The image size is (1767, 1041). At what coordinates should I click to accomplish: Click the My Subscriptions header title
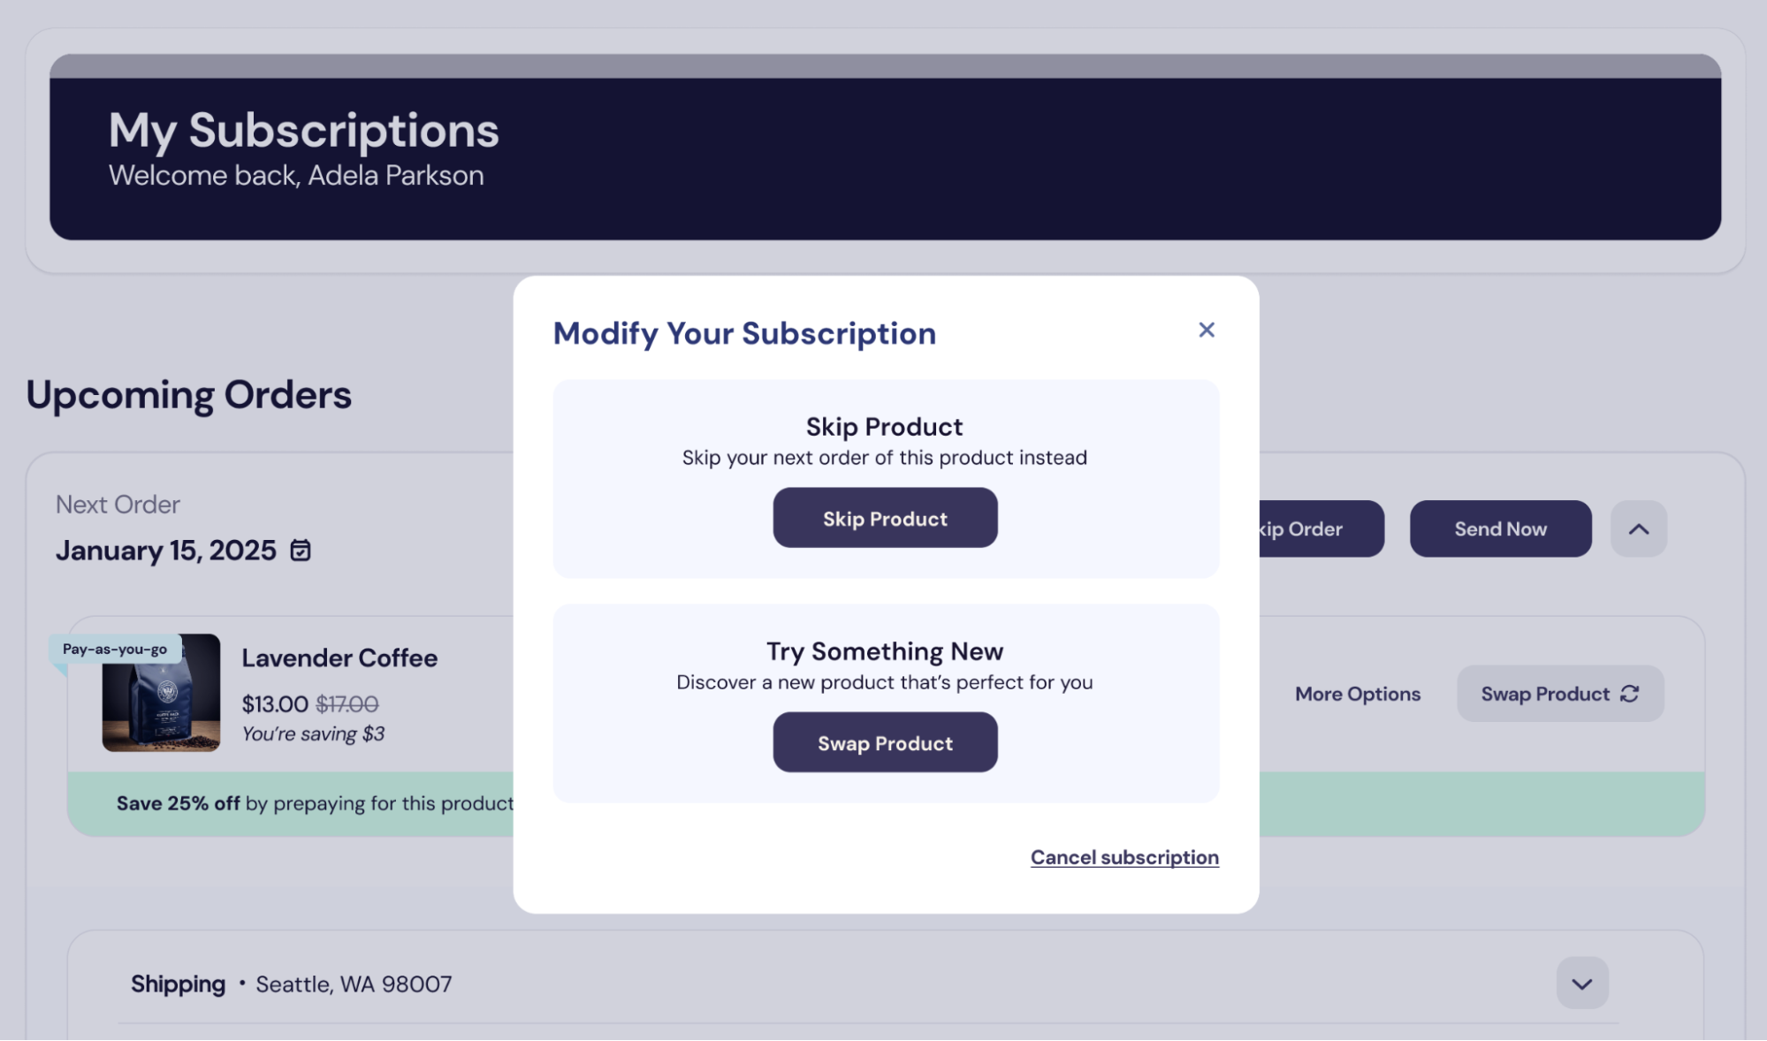[x=303, y=131]
